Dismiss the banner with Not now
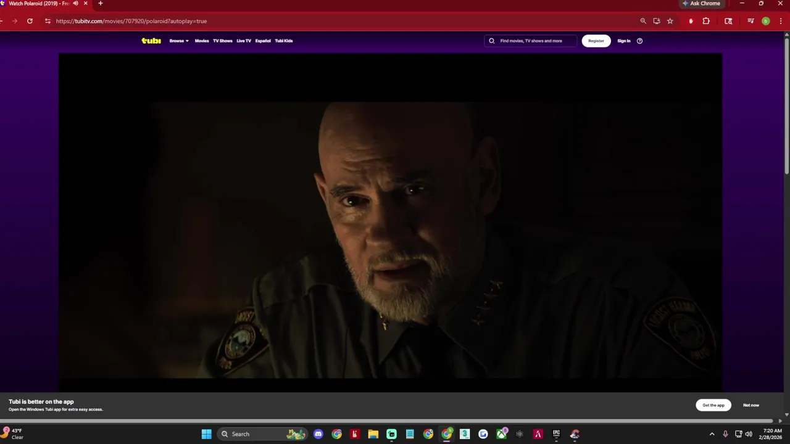Viewport: 790px width, 444px height. (751, 405)
